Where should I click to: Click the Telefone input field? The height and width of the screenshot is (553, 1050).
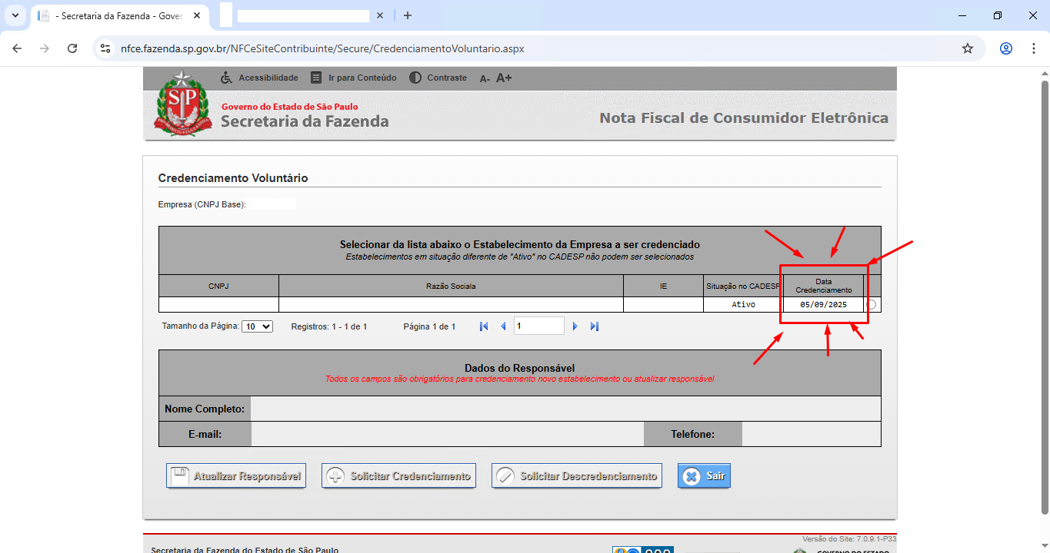811,434
